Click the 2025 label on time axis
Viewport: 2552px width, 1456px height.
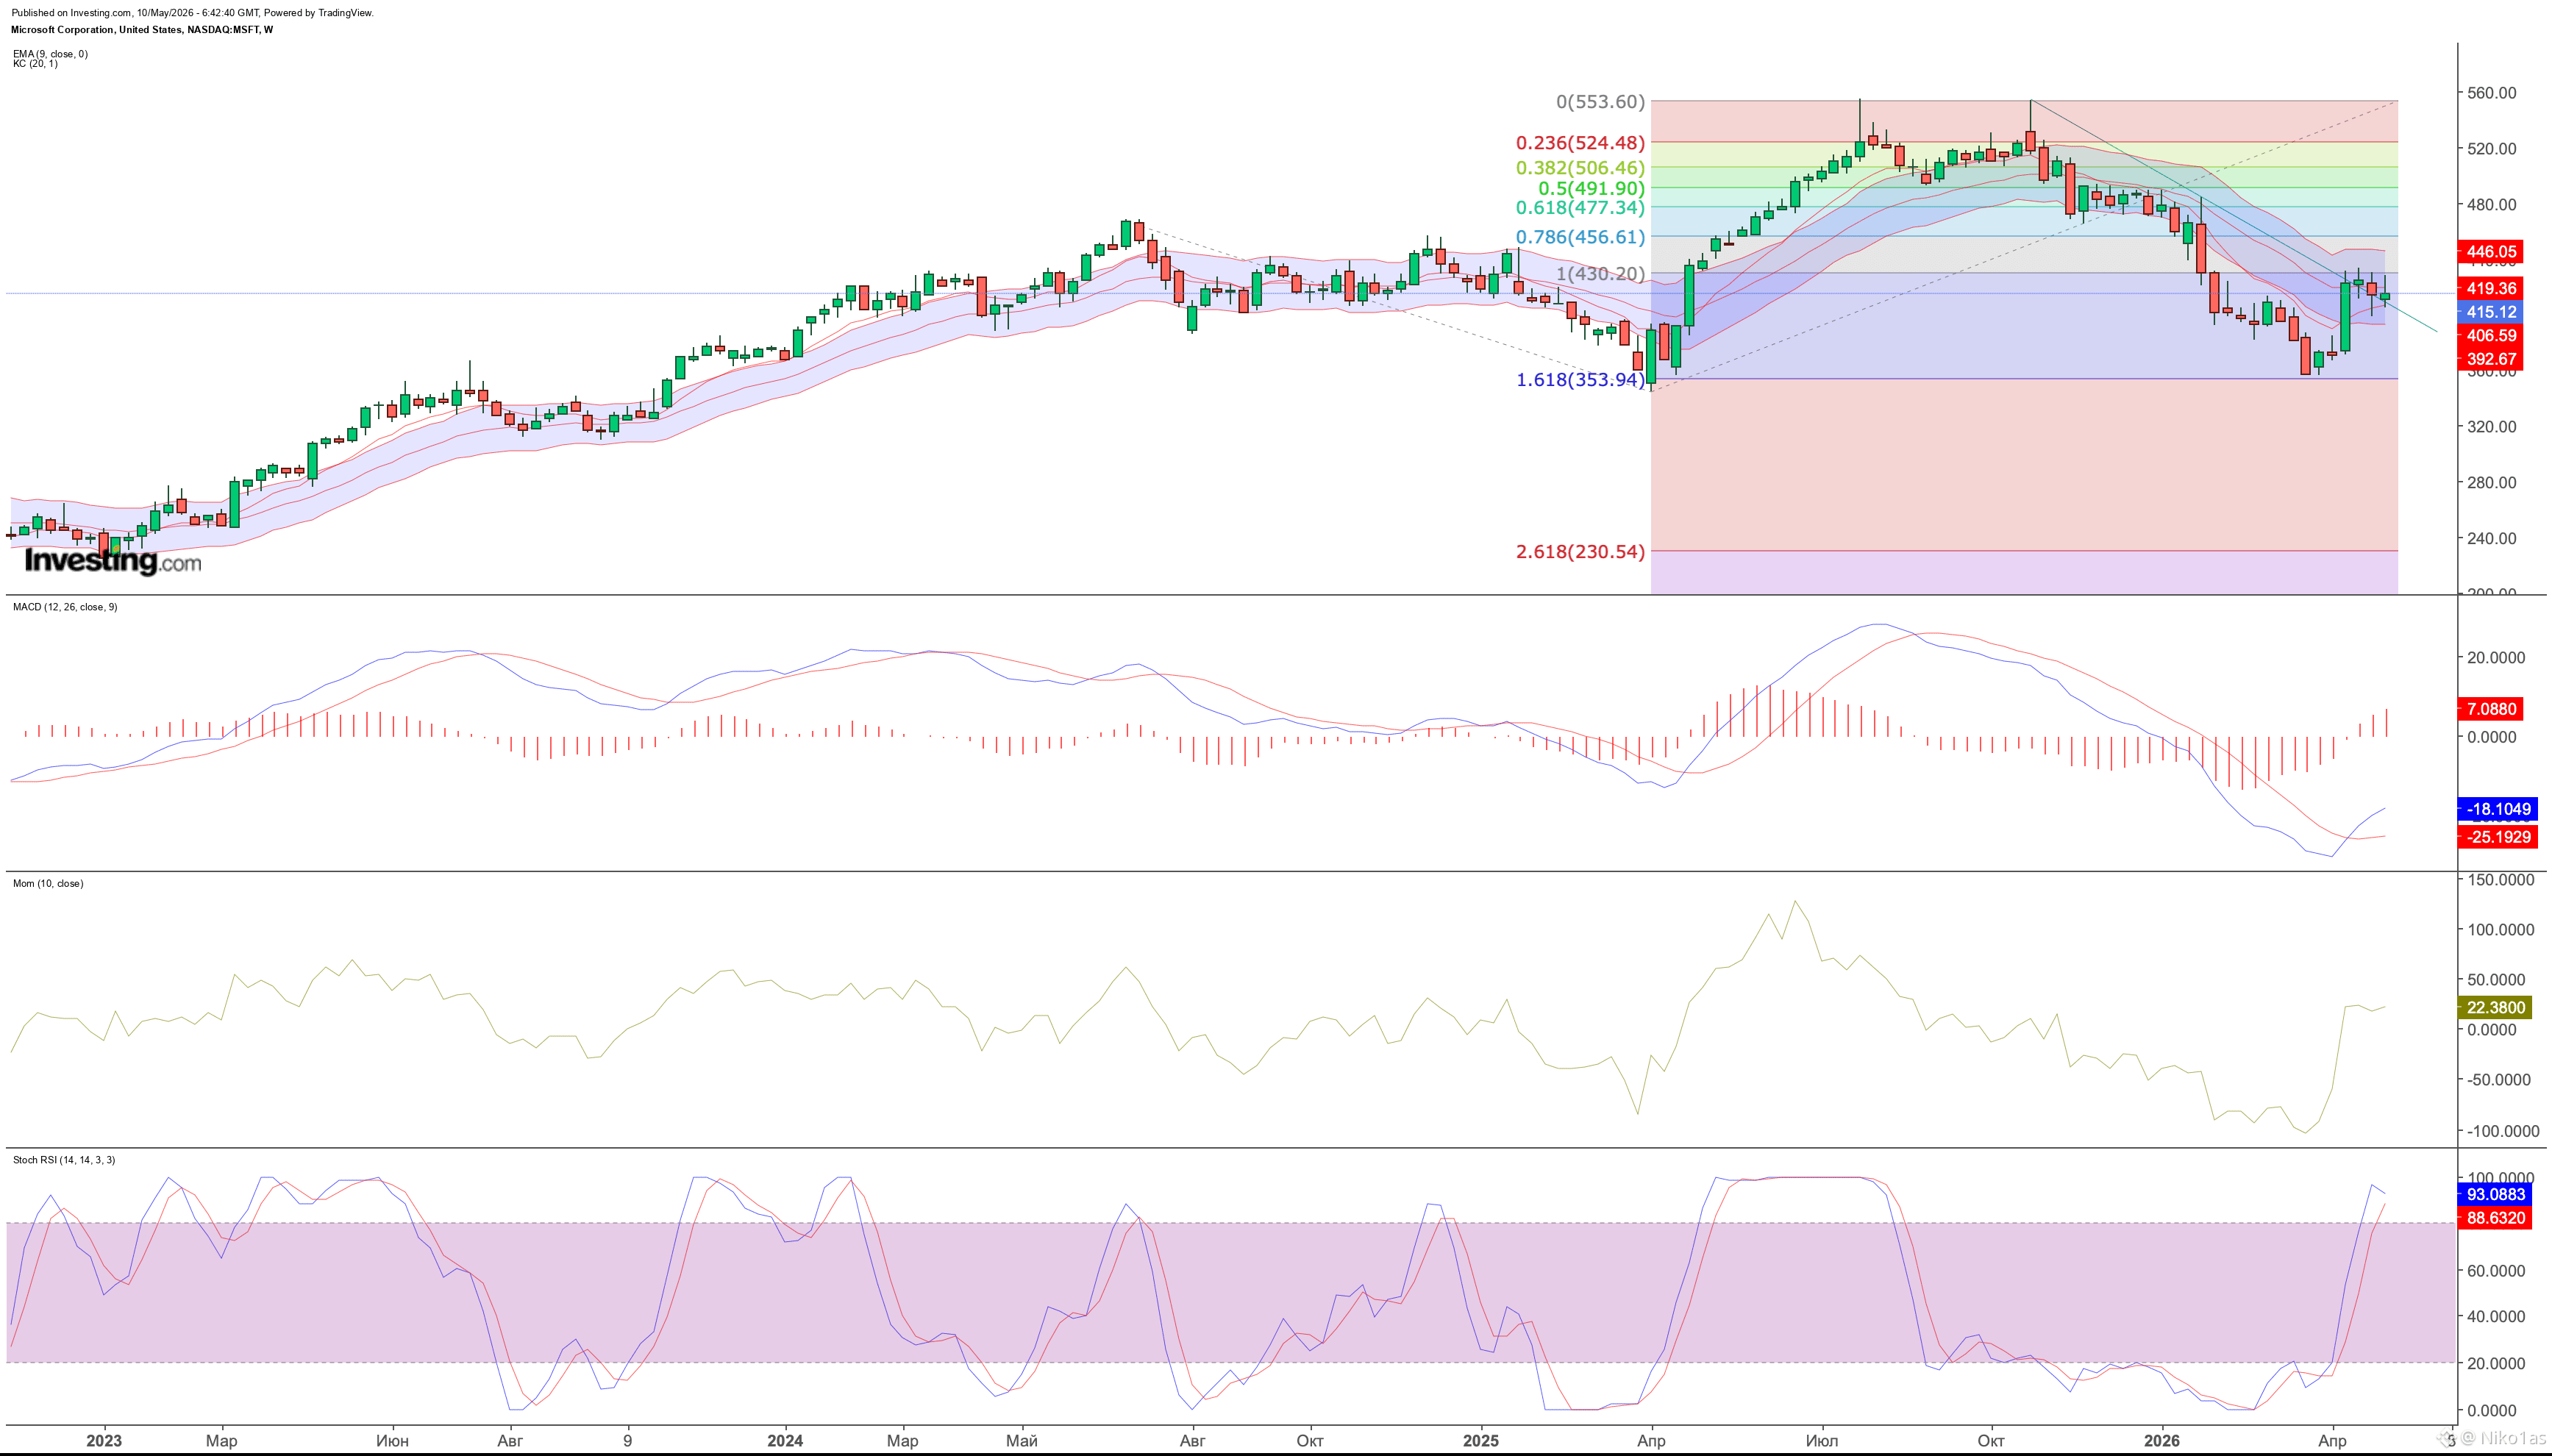pyautogui.click(x=1481, y=1441)
